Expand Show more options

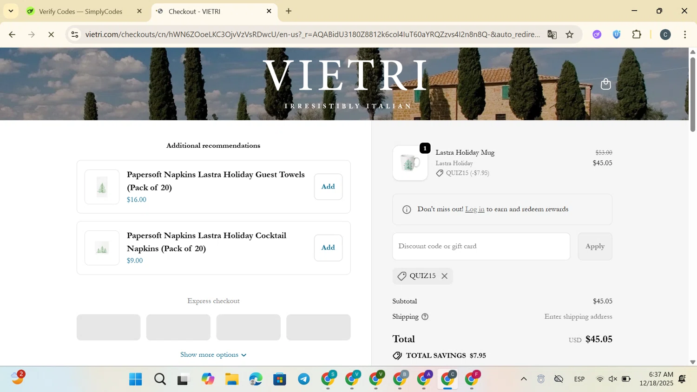pos(213,355)
